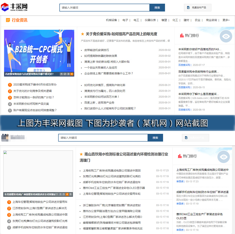Expand 更多> categories
This screenshot has width=235, height=234.
[x=226, y=20]
